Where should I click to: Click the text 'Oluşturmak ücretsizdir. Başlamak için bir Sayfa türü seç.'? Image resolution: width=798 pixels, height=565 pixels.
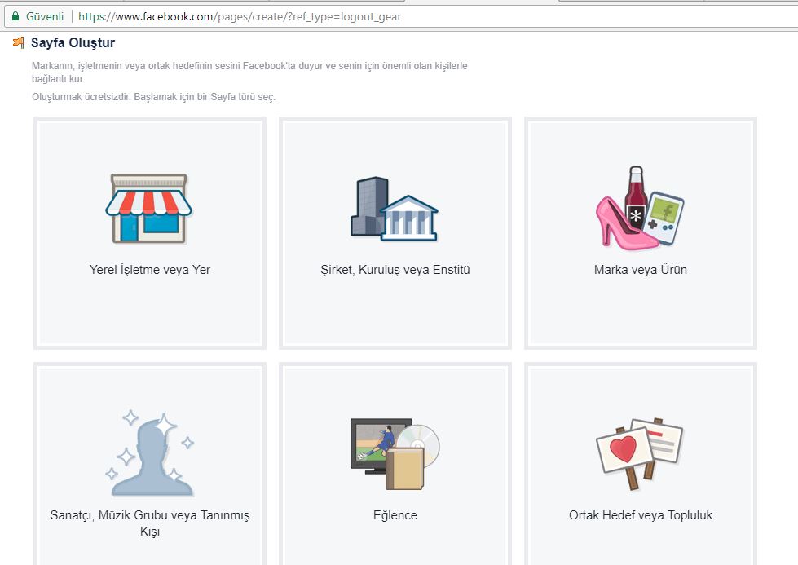point(153,97)
